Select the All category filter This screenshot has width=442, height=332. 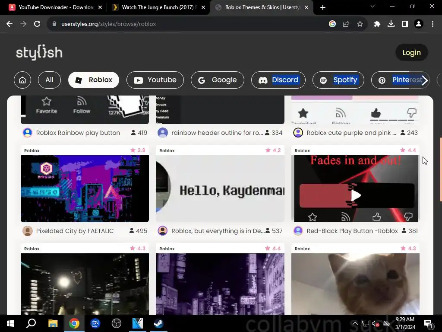(x=49, y=80)
